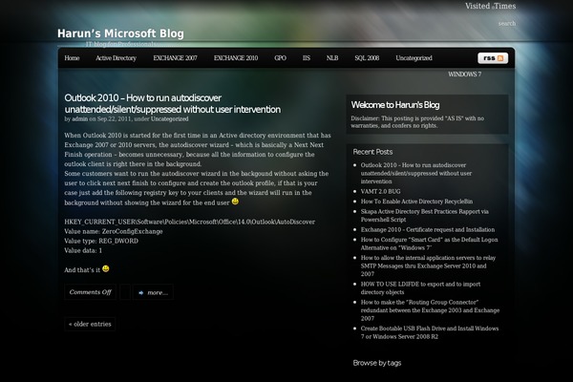Click the RSS feed button
This screenshot has height=382, width=573.
(x=493, y=58)
